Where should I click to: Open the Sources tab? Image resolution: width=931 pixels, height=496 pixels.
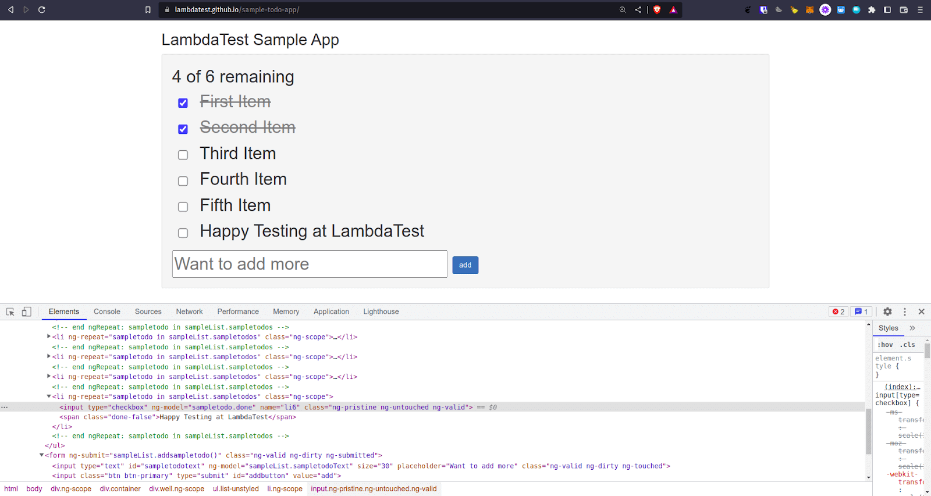148,312
